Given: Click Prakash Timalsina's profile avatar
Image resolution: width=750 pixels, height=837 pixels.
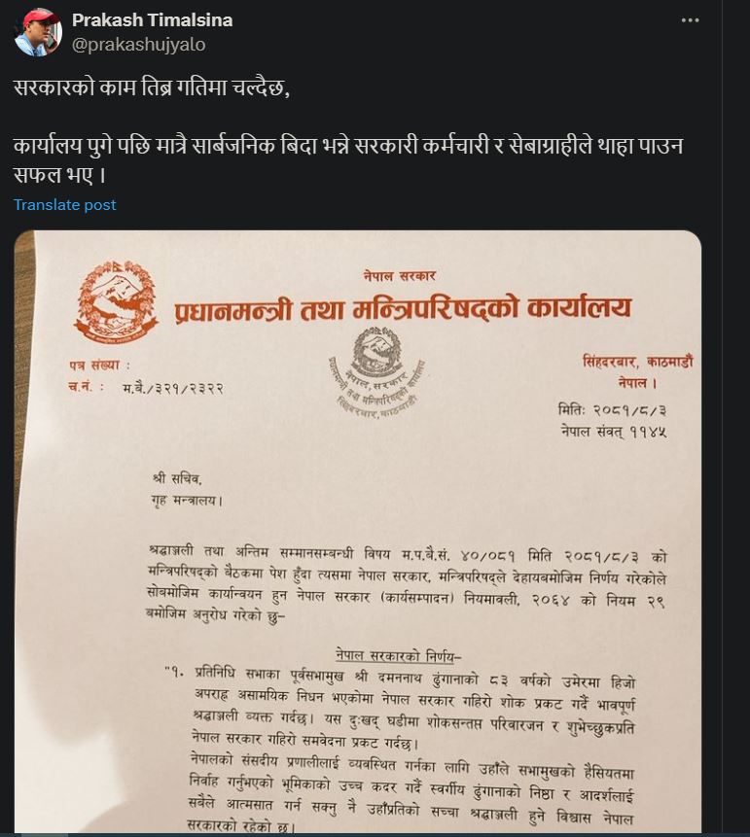Looking at the screenshot, I should [x=37, y=32].
